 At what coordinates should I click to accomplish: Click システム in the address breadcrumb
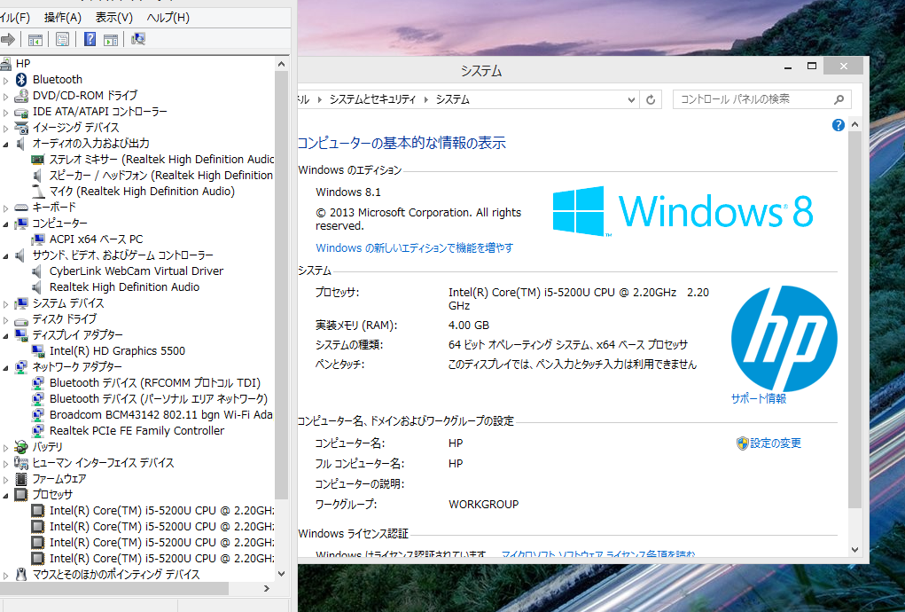point(452,99)
